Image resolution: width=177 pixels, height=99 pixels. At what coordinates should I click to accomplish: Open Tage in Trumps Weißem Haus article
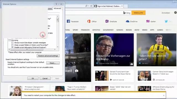77,88
